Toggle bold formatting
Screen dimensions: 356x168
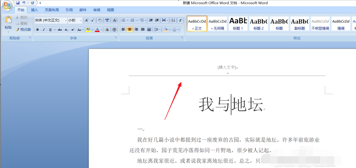coord(37,29)
